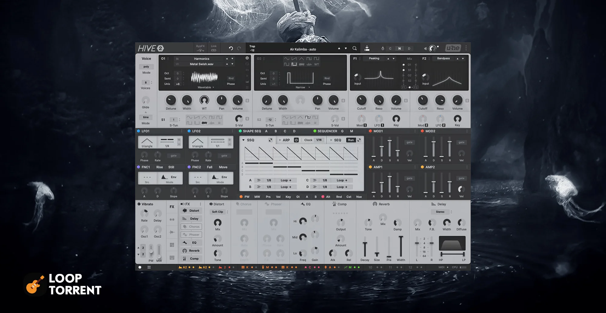Screen dimensions: 606x313
Task: Click the glide time Mode button
Action: 146,117
